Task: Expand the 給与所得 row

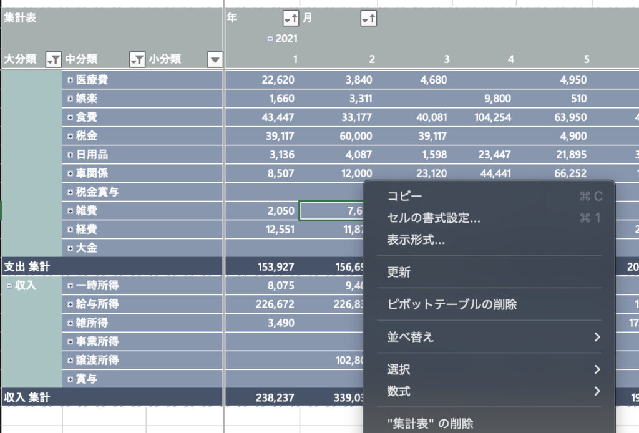Action: tap(71, 304)
